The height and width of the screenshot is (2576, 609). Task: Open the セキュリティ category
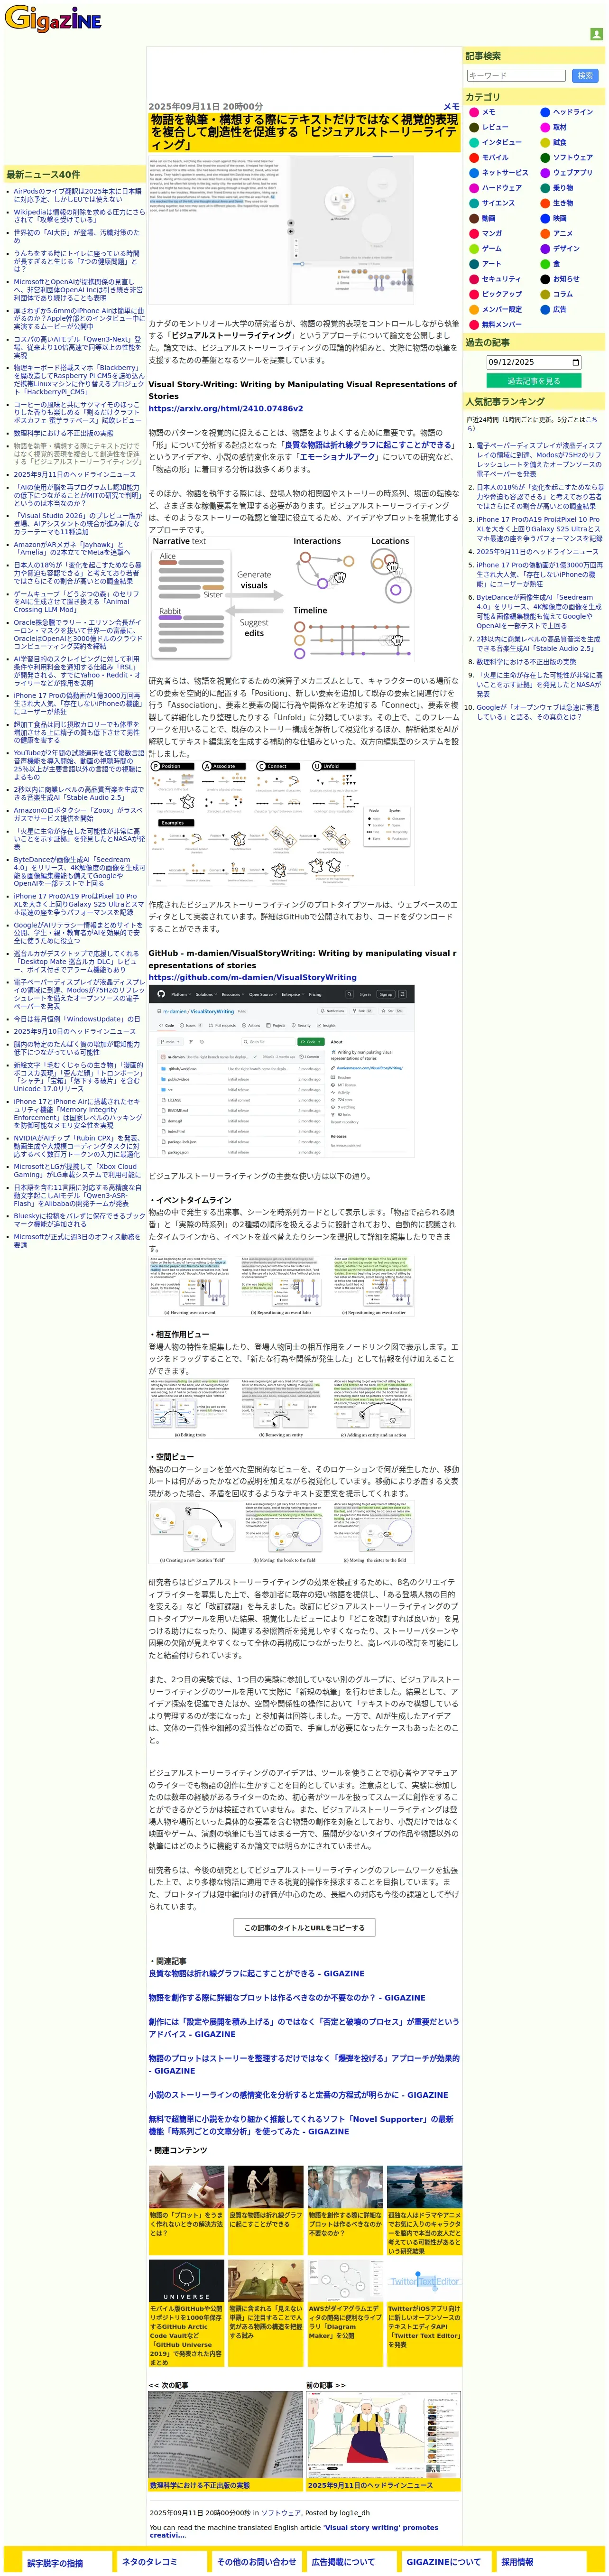click(x=502, y=279)
